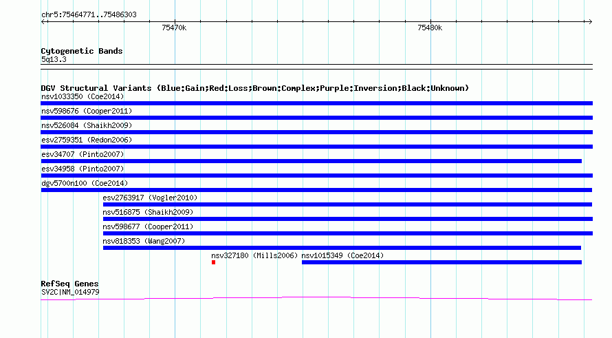Screen dimensions: 612x338
Task: Select the nsv598676 (Cooper2011) label
Action: pos(87,111)
